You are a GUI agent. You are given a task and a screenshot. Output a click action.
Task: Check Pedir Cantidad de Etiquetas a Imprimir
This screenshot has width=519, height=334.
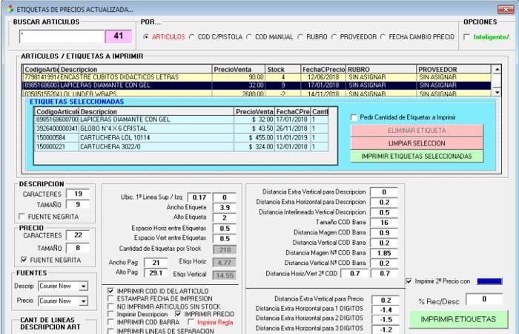pyautogui.click(x=353, y=117)
